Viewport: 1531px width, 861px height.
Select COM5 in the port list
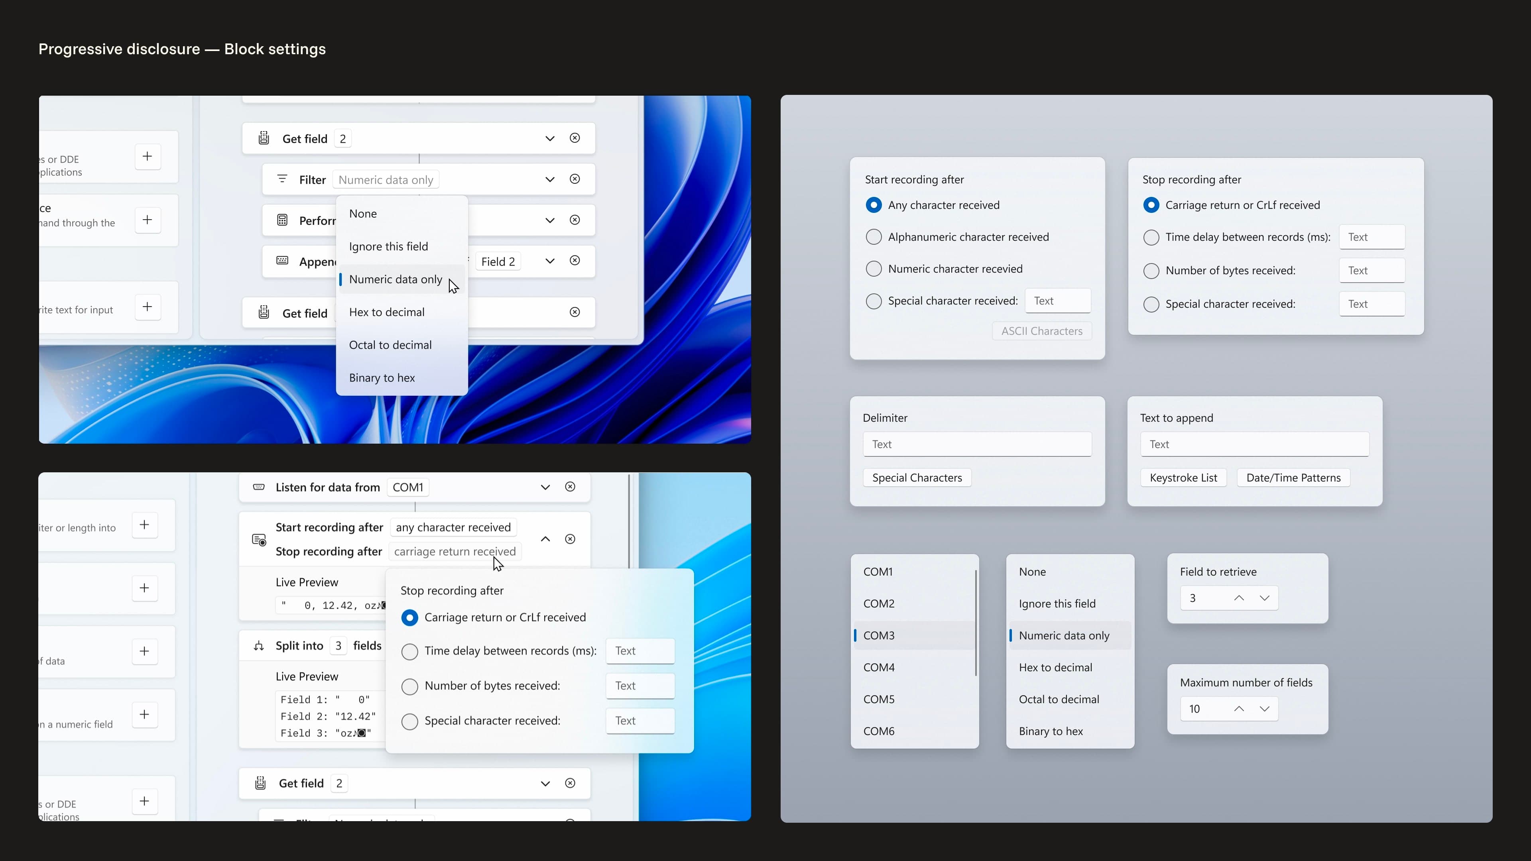coord(879,700)
